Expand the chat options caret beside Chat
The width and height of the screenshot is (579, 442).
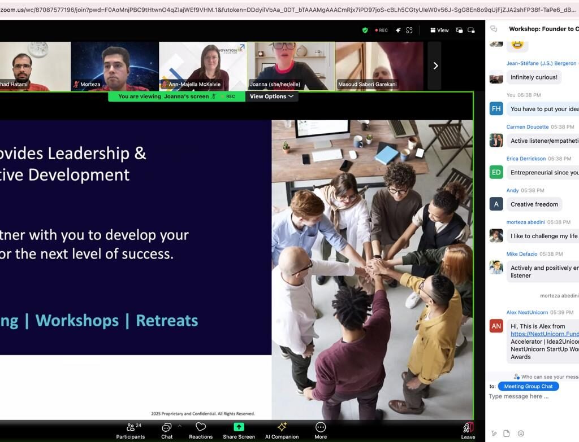(180, 426)
